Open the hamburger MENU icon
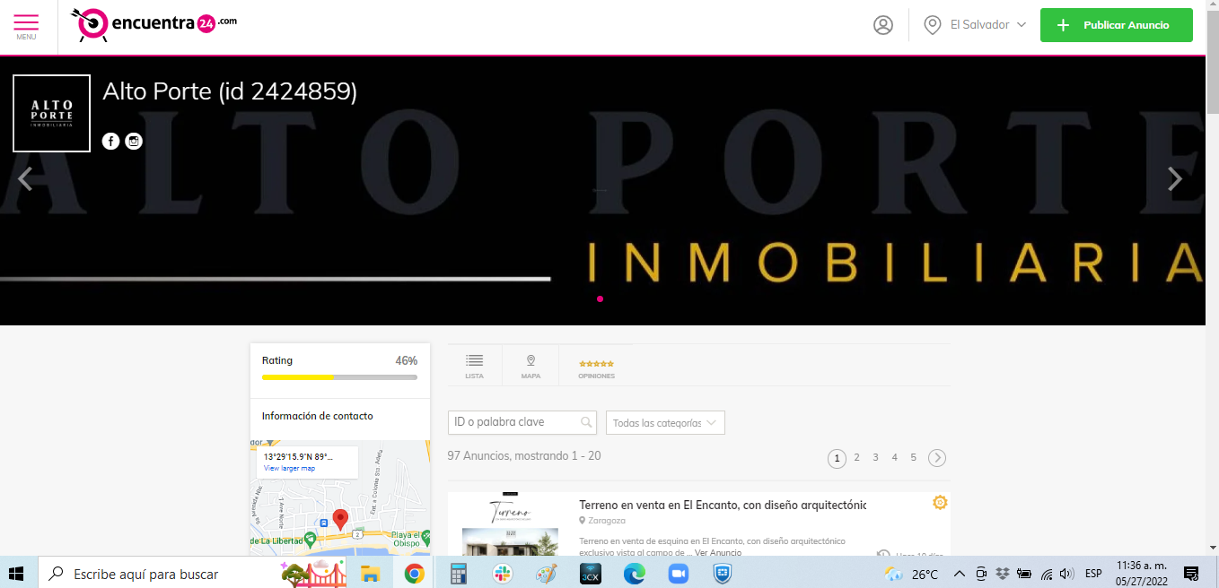Screen dimensions: 1219x588 click(26, 26)
